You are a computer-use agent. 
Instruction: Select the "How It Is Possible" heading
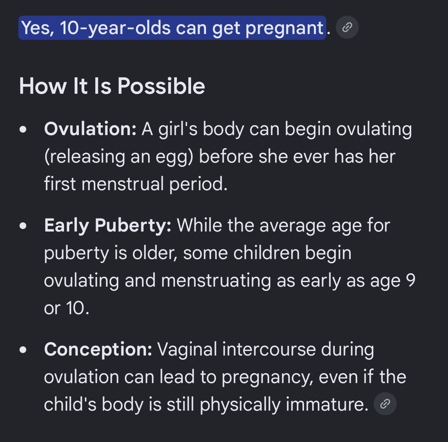pos(112,86)
